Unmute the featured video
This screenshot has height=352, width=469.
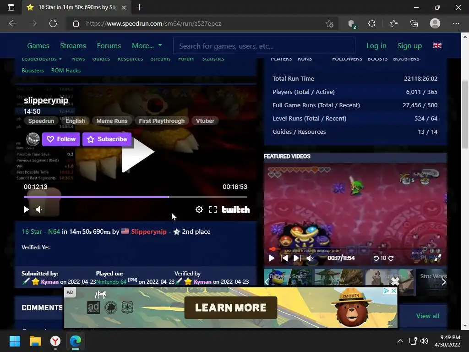point(310,258)
